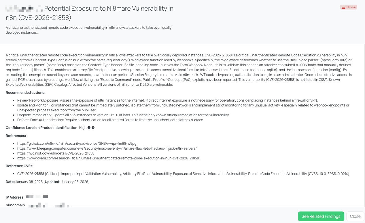Viewport: 365px width, 223px height.
Task: Click the redacted IP Address value
Action: [37, 197]
